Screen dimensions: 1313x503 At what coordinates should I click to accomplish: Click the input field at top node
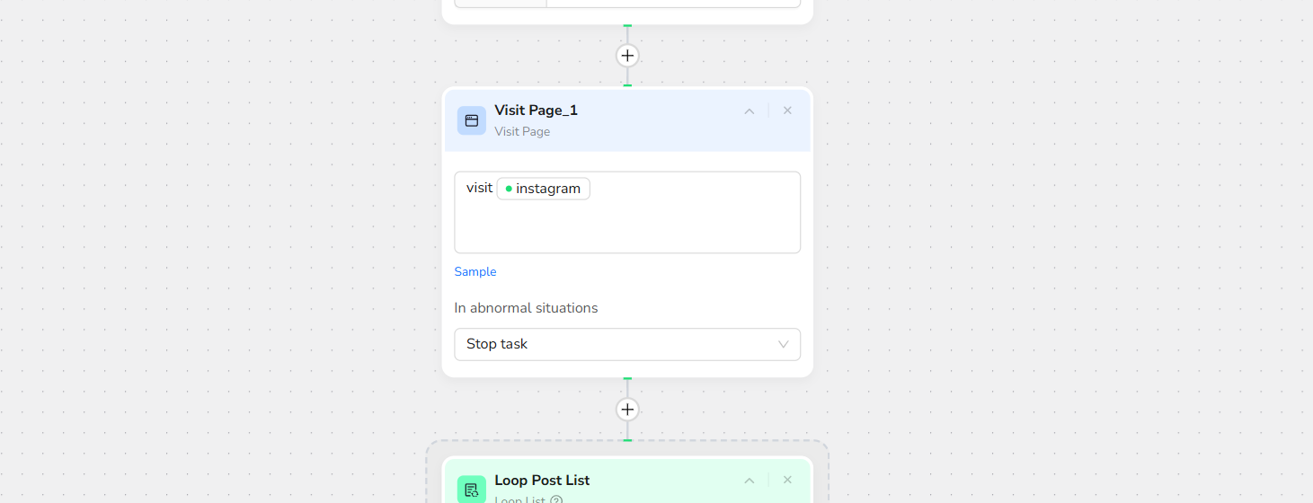(672, 2)
